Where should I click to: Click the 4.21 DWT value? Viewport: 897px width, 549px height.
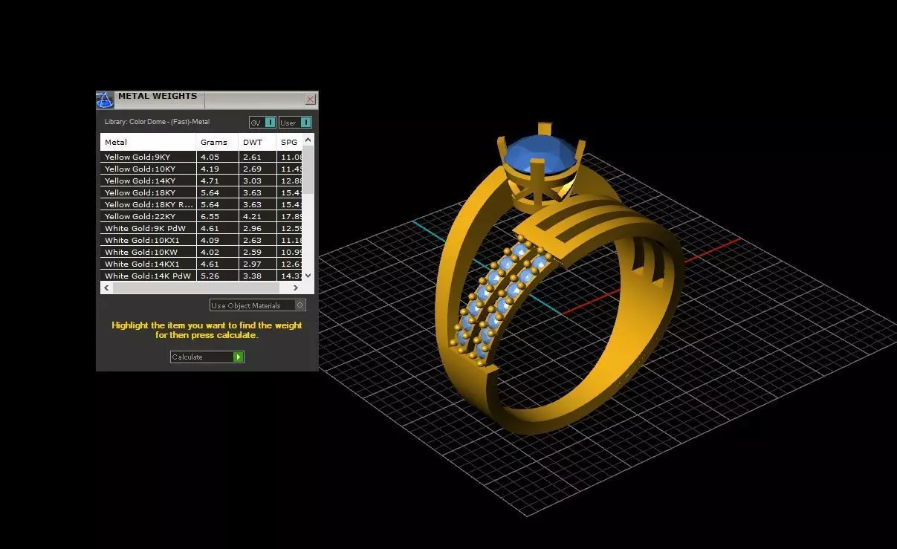[252, 216]
